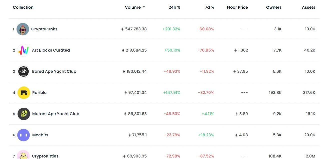Open the Art Blocks Curated collection
This screenshot has height=159, width=333.
click(x=51, y=50)
